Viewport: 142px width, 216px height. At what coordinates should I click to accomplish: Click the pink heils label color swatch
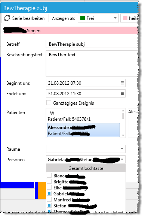125,18
